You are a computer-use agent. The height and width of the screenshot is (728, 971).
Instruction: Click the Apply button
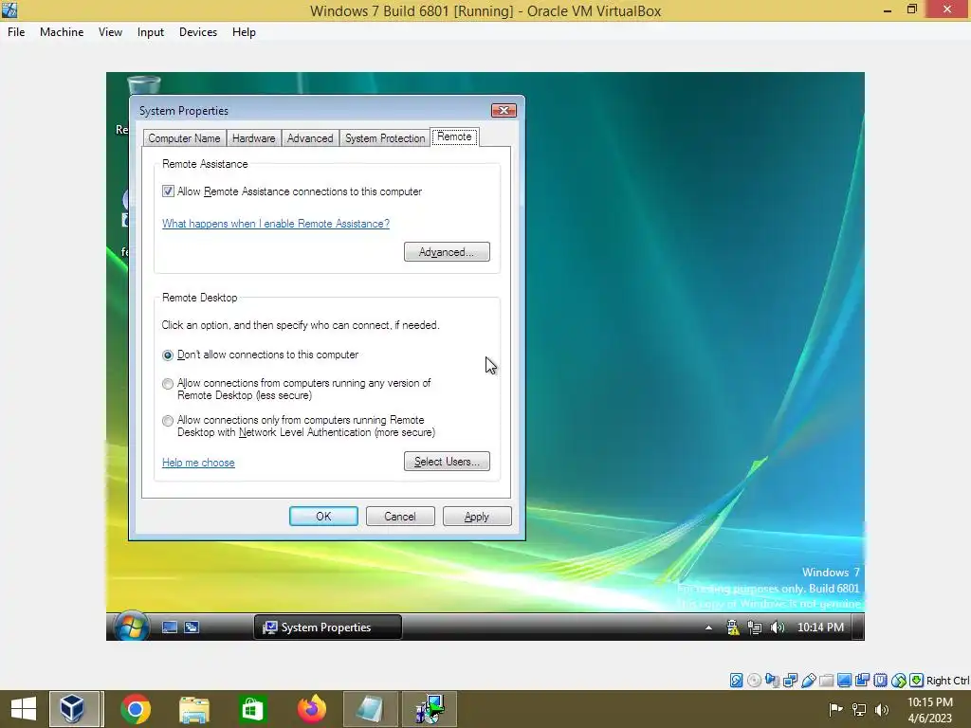tap(477, 517)
